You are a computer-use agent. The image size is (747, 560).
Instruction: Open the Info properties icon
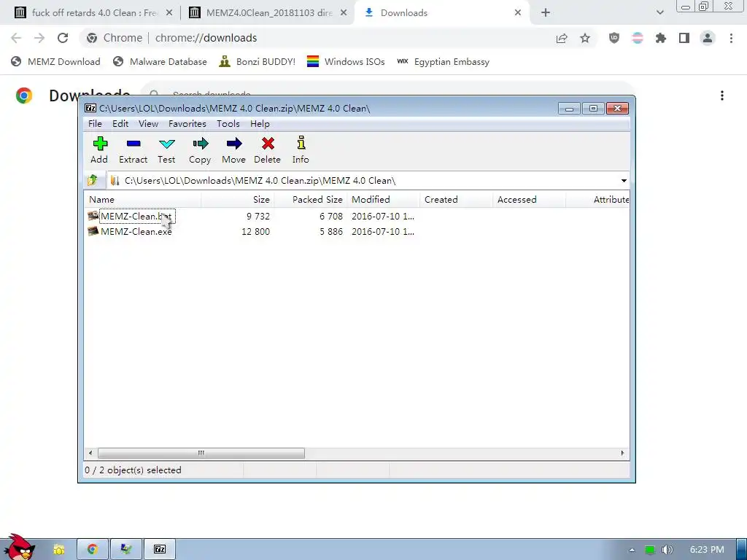point(301,149)
